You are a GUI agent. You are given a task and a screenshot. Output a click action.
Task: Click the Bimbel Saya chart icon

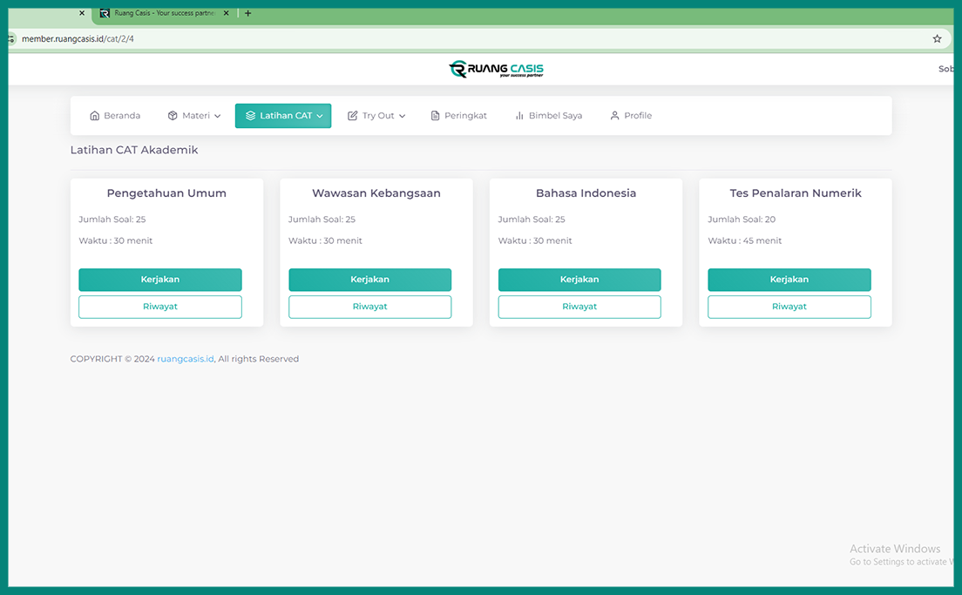tap(519, 116)
